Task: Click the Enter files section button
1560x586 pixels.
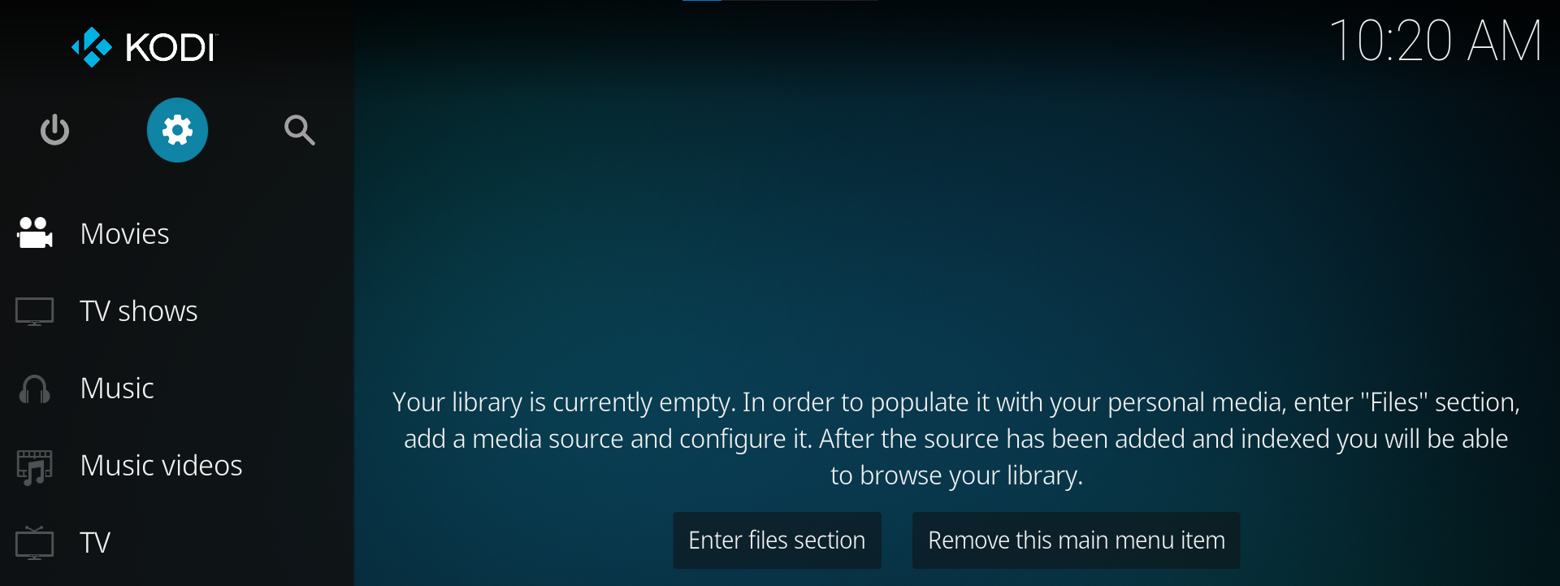Action: click(777, 540)
